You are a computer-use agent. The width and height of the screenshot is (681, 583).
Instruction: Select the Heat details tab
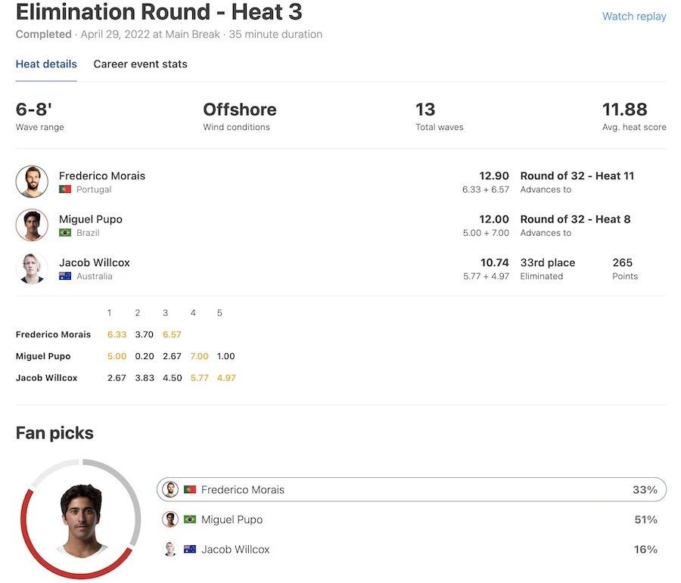coord(46,64)
